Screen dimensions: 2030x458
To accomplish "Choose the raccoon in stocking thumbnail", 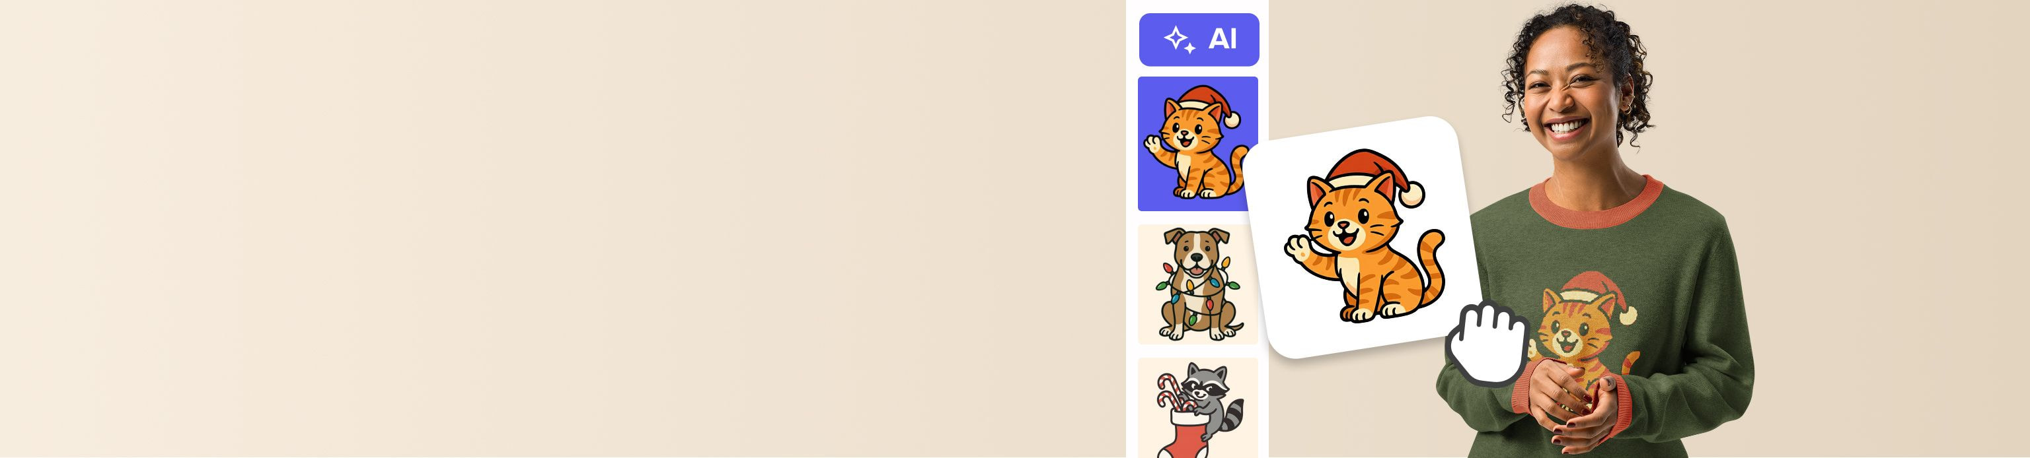I will pos(1198,408).
